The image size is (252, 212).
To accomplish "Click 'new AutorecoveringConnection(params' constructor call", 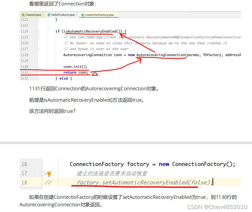I will 163,55.
